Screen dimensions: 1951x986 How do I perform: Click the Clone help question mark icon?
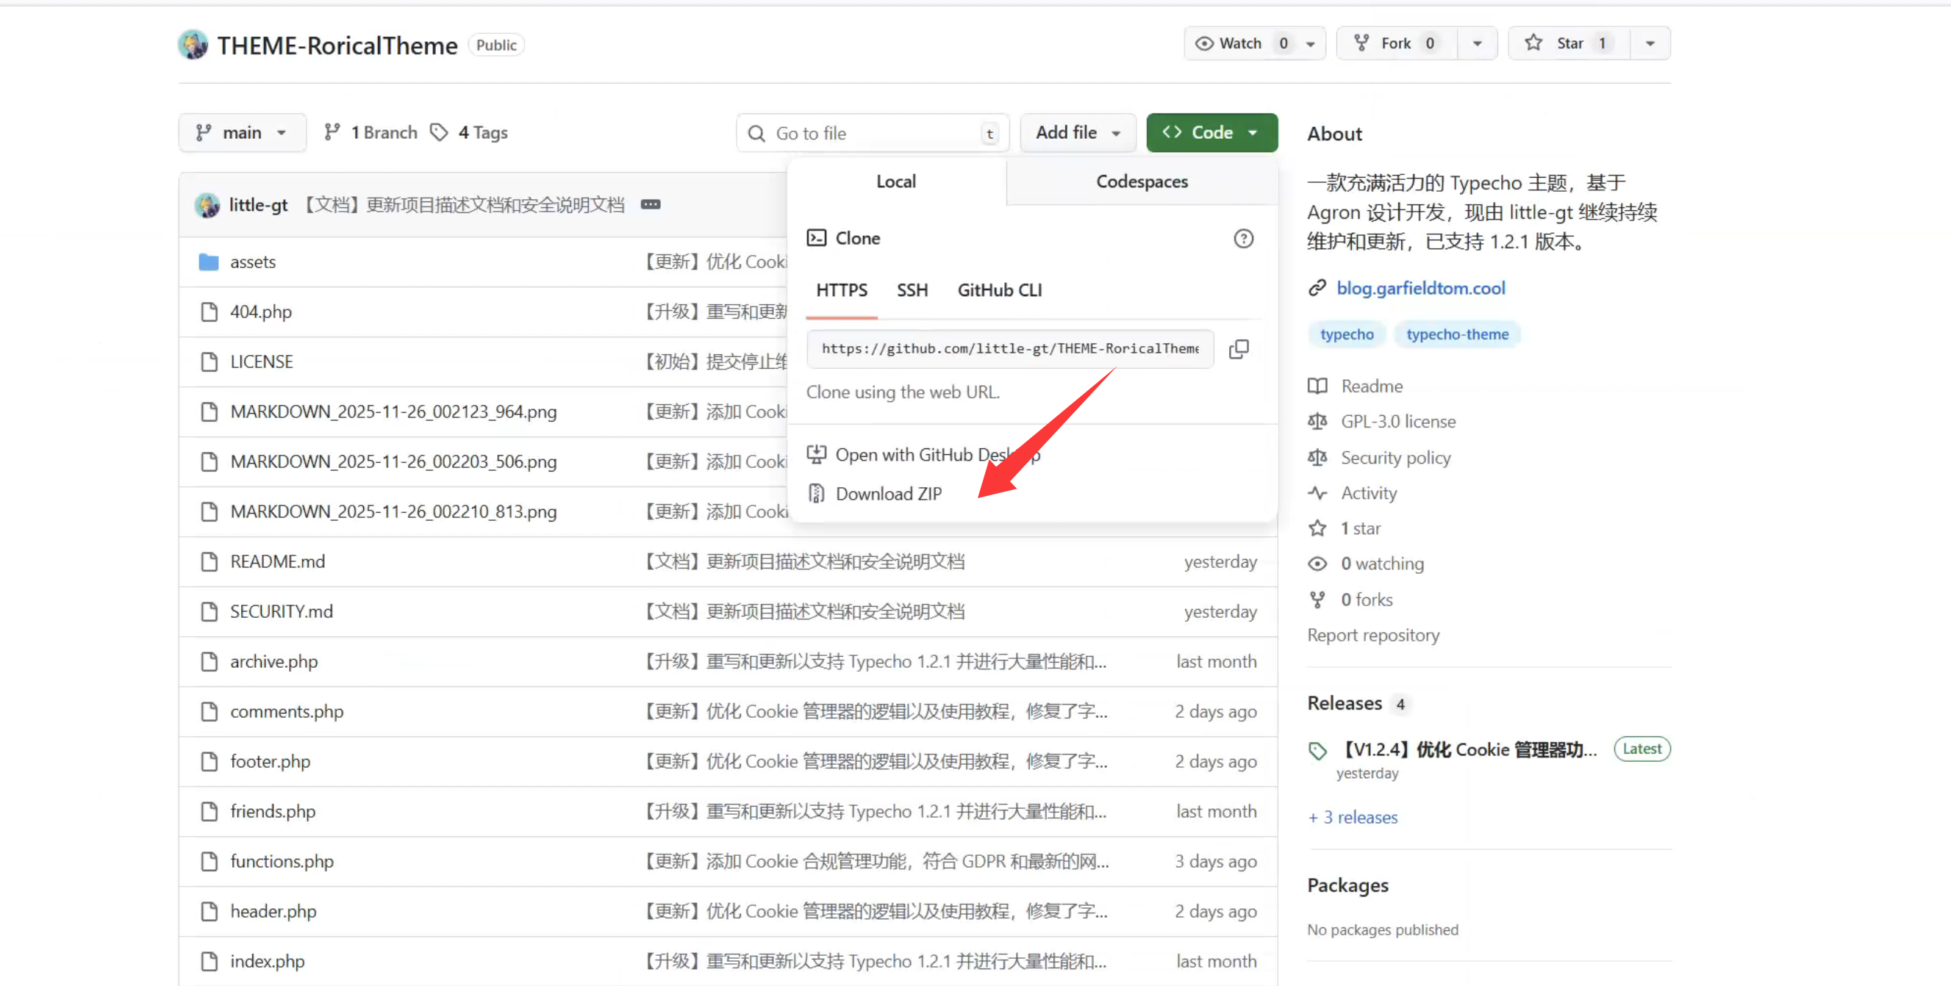(x=1243, y=238)
